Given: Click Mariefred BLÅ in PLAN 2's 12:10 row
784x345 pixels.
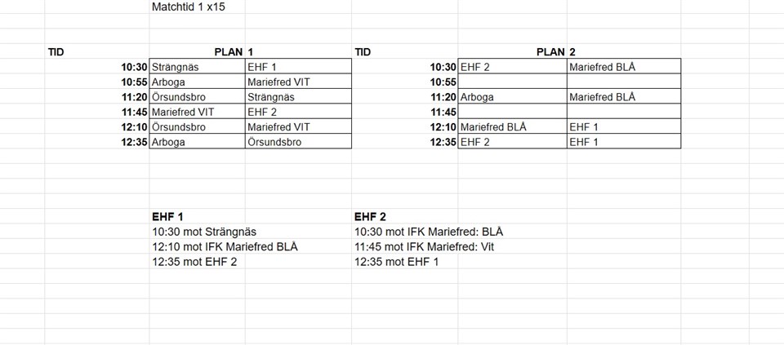Looking at the screenshot, I should [x=493, y=127].
